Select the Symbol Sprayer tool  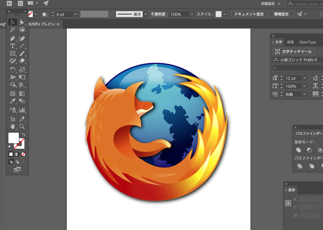(13, 110)
